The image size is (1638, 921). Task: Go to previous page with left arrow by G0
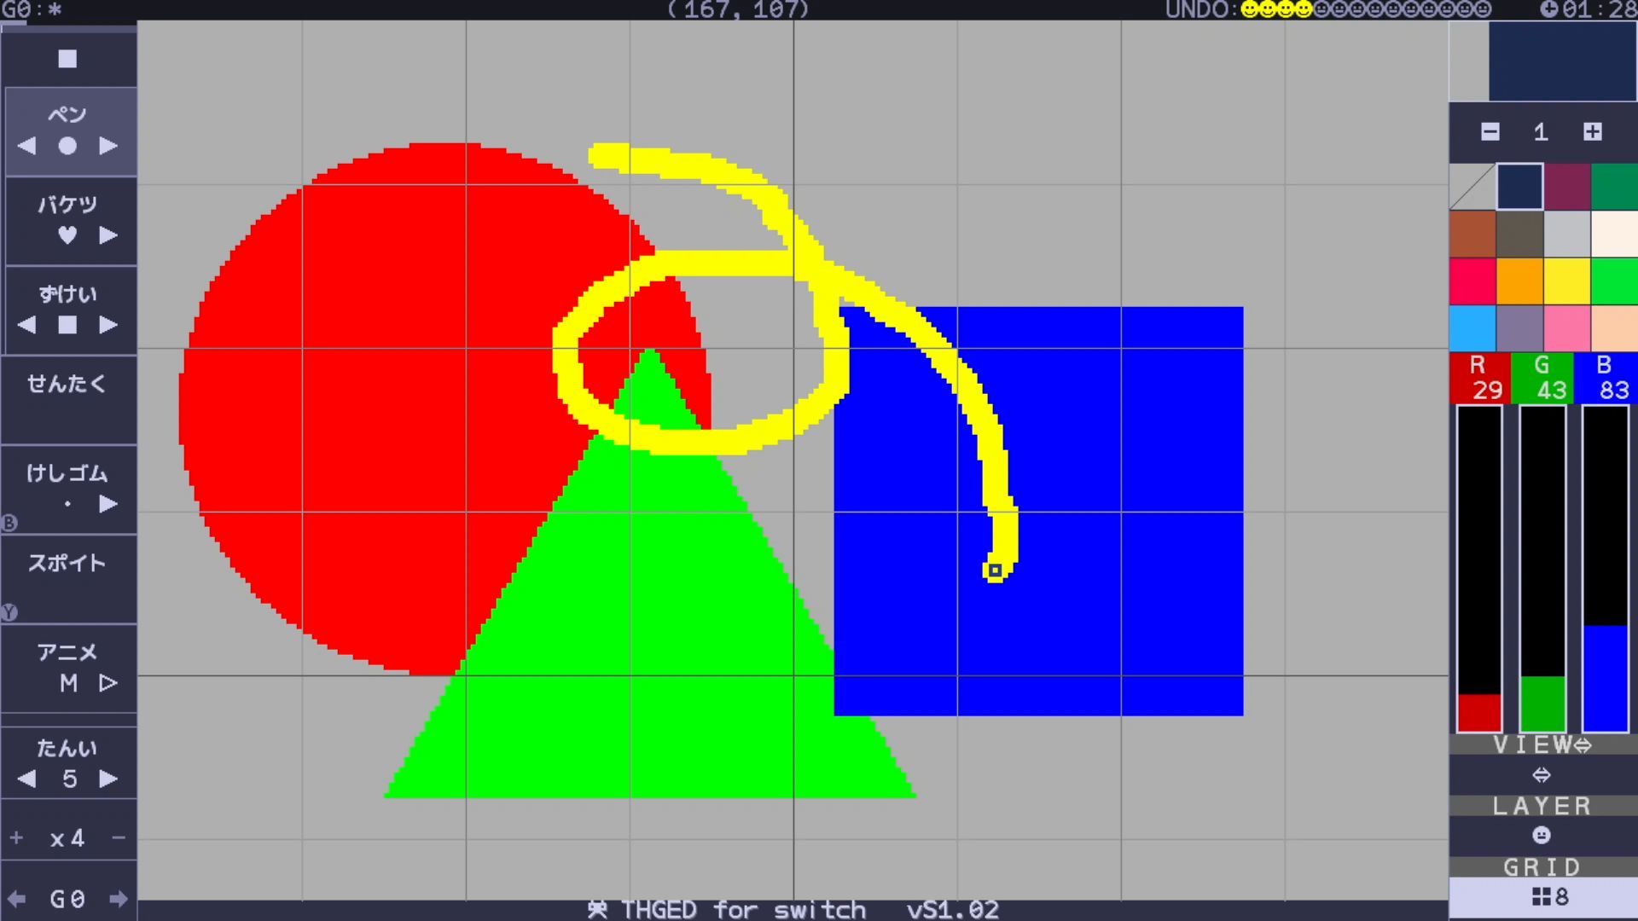click(16, 899)
